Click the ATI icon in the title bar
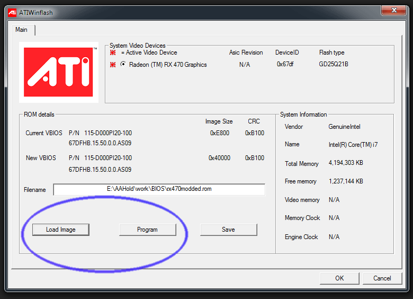Viewport: 413px width, 299px height. [x=12, y=13]
